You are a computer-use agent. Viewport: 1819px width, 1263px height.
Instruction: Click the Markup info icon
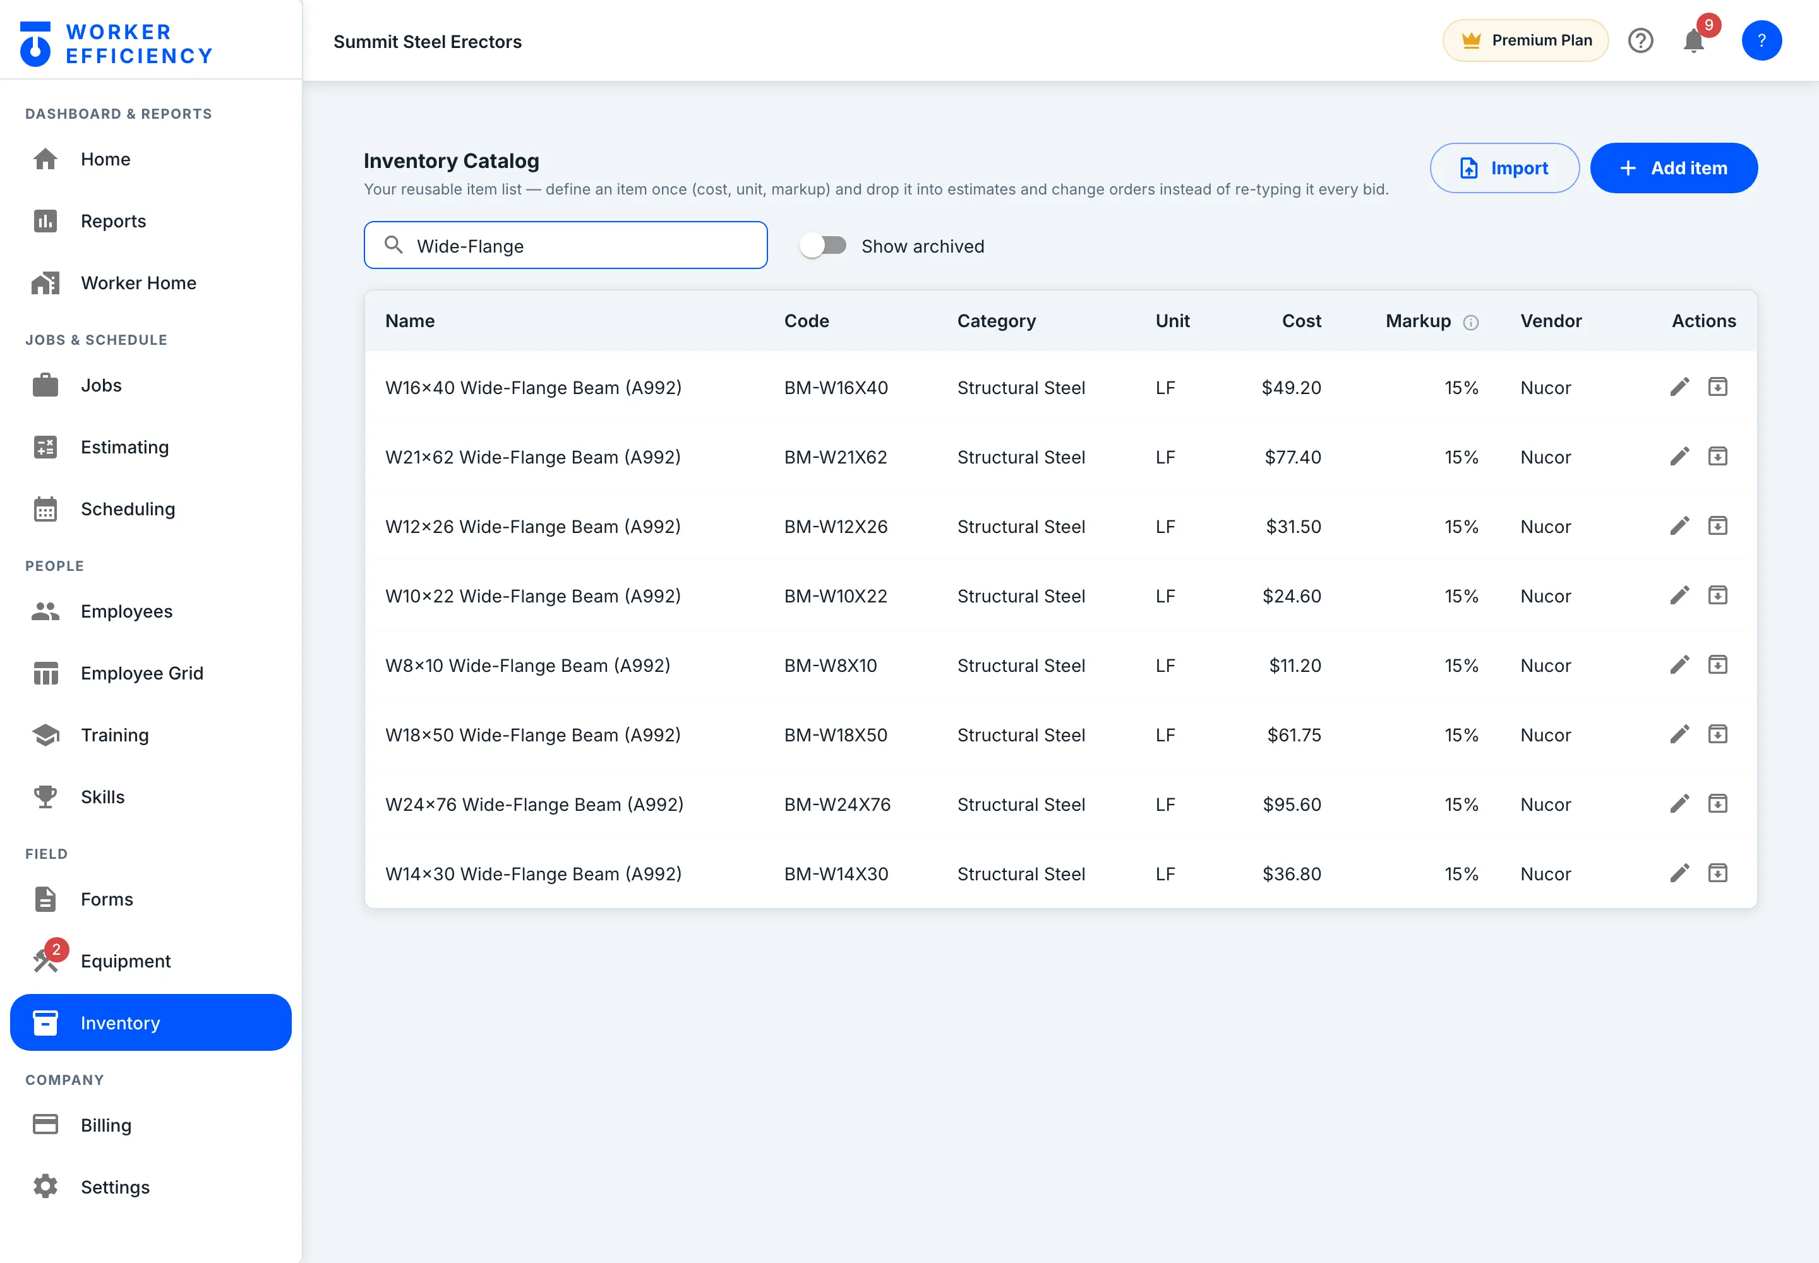click(x=1471, y=322)
